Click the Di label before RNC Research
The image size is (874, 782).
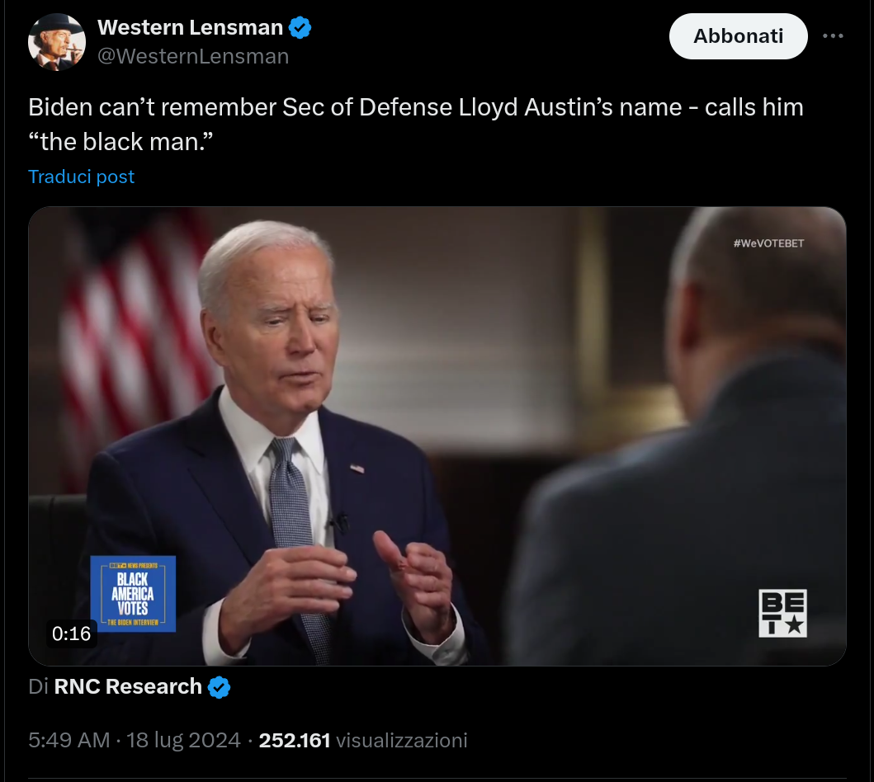[38, 686]
